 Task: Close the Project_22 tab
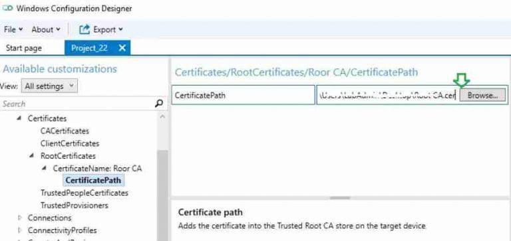[x=122, y=48]
